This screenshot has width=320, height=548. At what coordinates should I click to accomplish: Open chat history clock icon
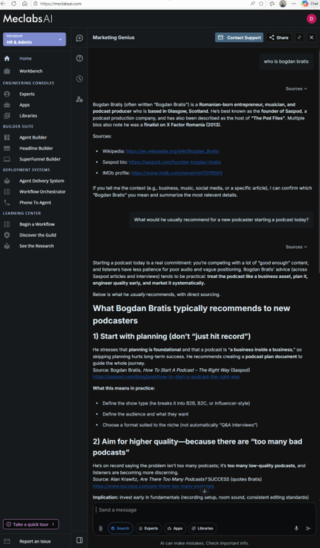(x=79, y=79)
